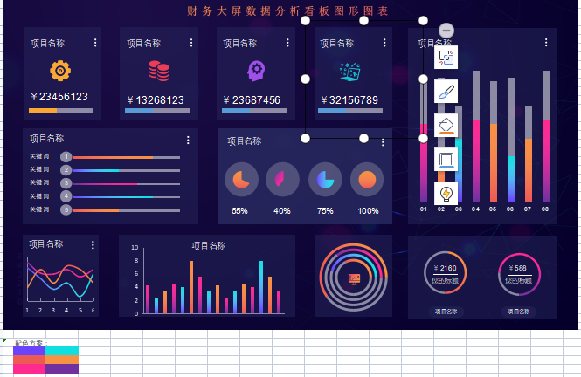Click the cyan color swatch in palette

[61, 351]
